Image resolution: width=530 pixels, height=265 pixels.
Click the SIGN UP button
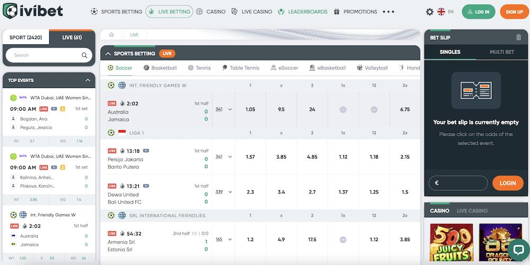(x=514, y=12)
